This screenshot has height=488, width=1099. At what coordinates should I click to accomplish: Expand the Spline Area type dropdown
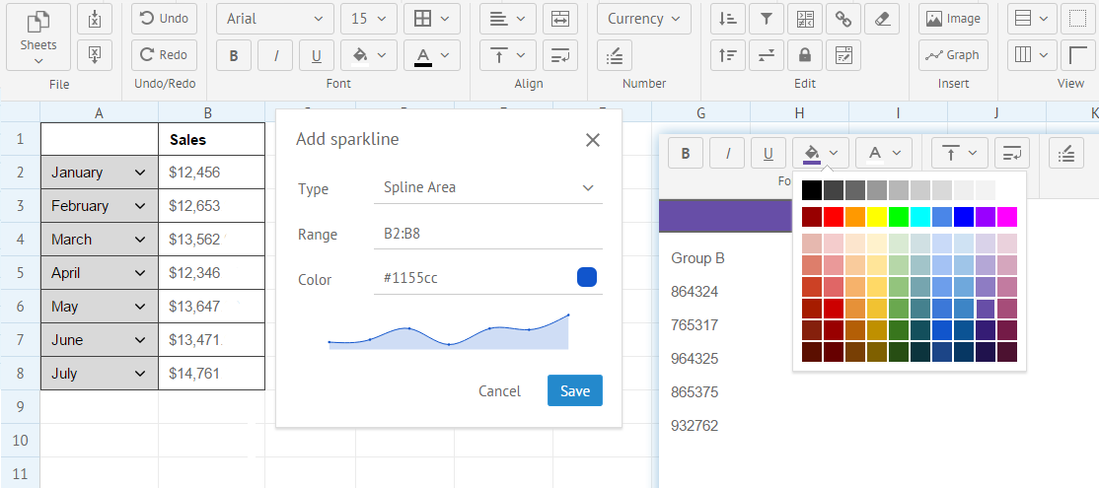pos(488,187)
